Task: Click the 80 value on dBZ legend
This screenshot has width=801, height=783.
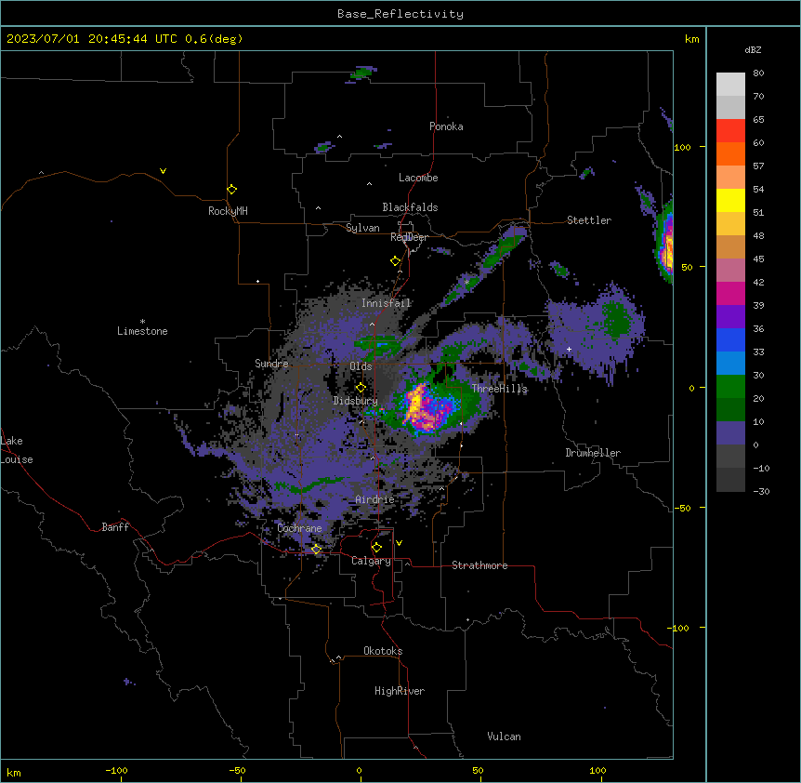Action: [758, 73]
